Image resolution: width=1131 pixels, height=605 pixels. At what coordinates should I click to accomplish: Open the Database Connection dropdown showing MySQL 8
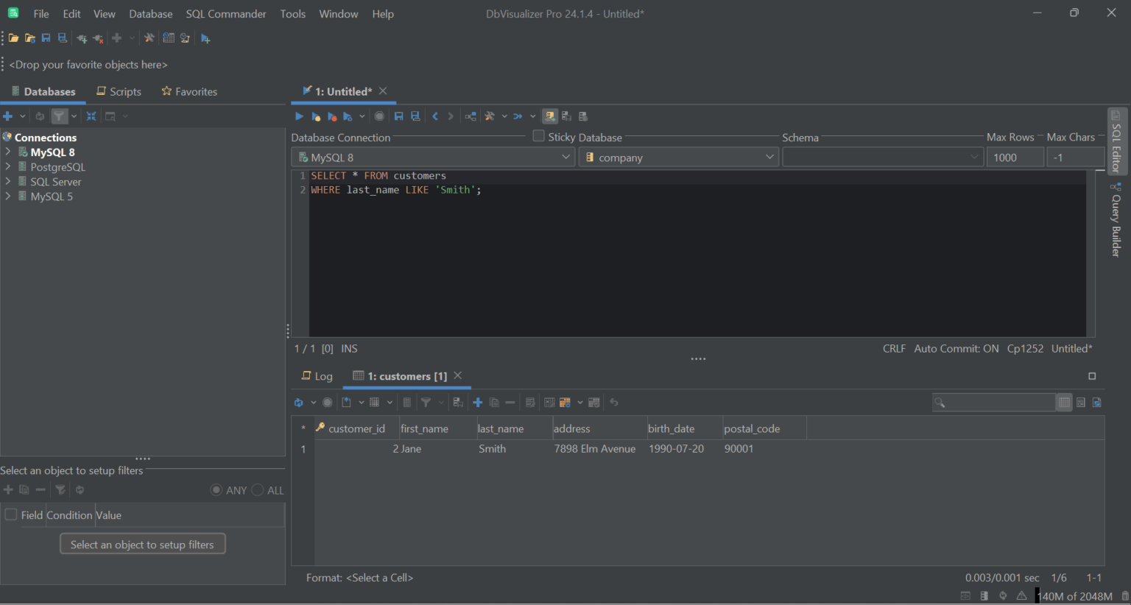433,156
